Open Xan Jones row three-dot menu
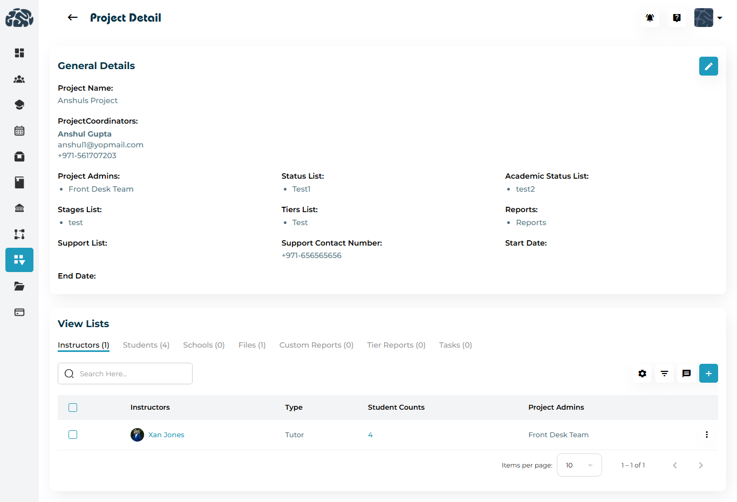This screenshot has height=502, width=737. pyautogui.click(x=706, y=435)
